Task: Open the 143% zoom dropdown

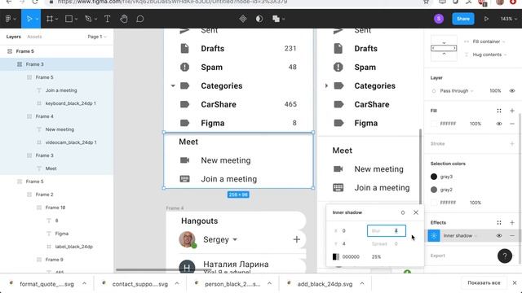Action: [x=508, y=19]
